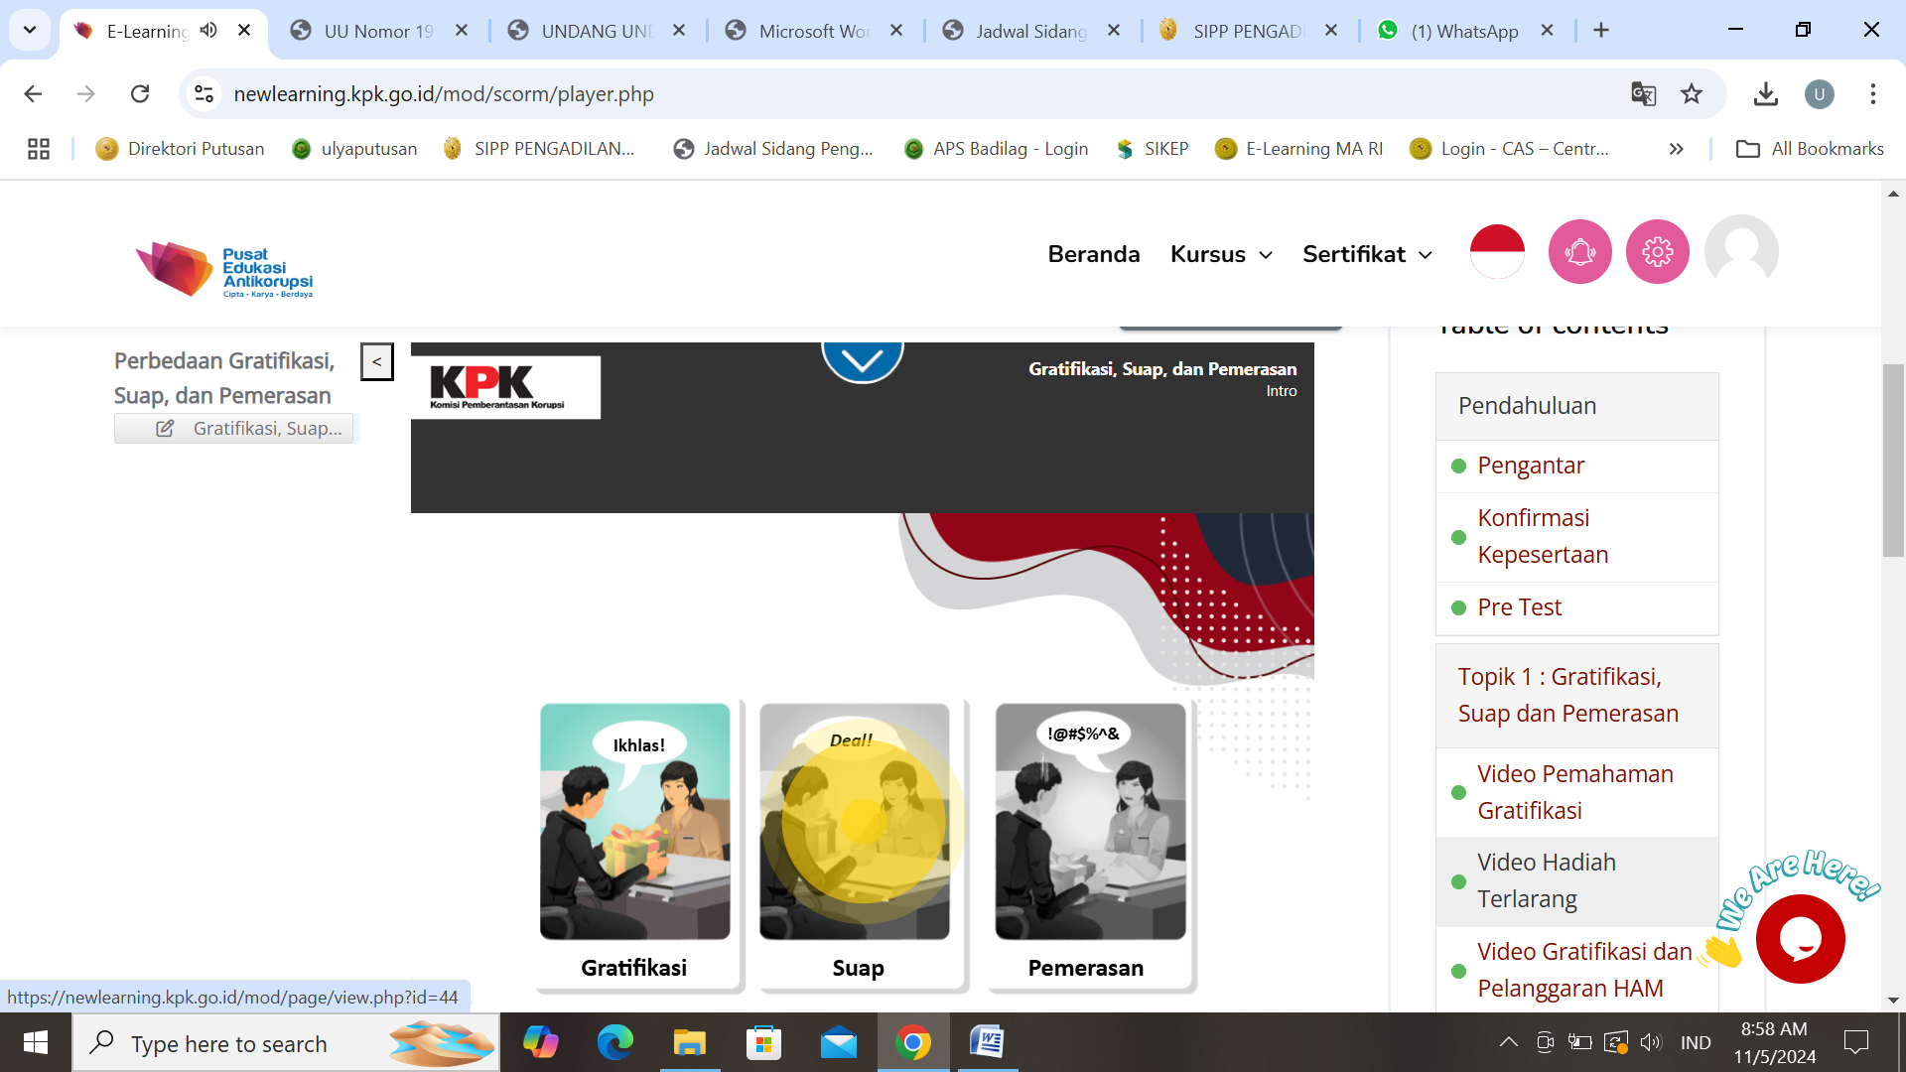Expand the Kursus dropdown menu

(x=1221, y=254)
